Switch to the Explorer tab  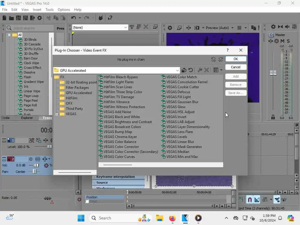pos(27,118)
